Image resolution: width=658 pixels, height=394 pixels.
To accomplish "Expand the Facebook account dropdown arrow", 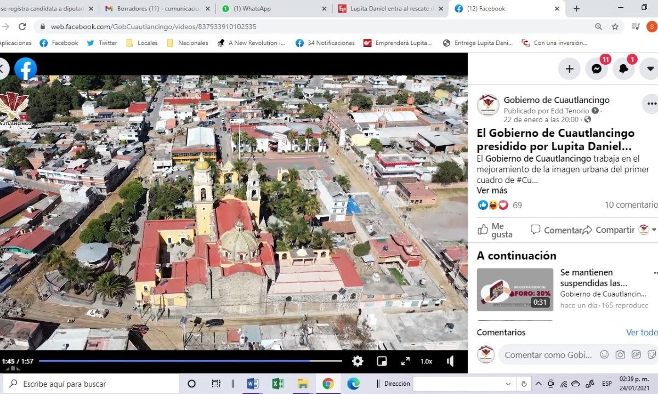I will [x=650, y=68].
